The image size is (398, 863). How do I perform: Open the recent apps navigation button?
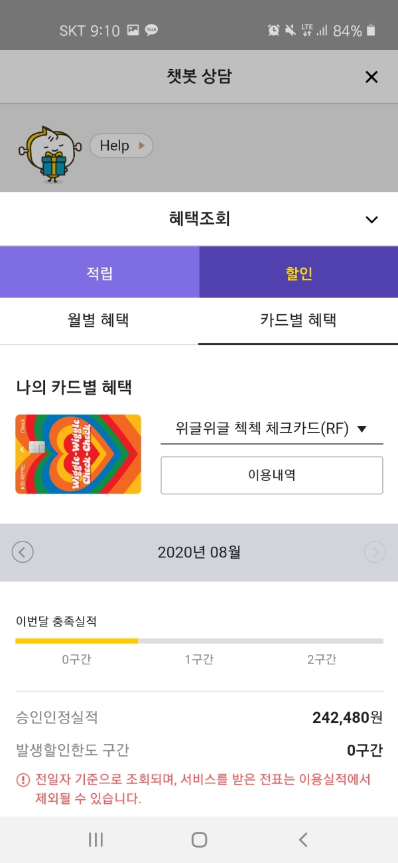pos(95,839)
